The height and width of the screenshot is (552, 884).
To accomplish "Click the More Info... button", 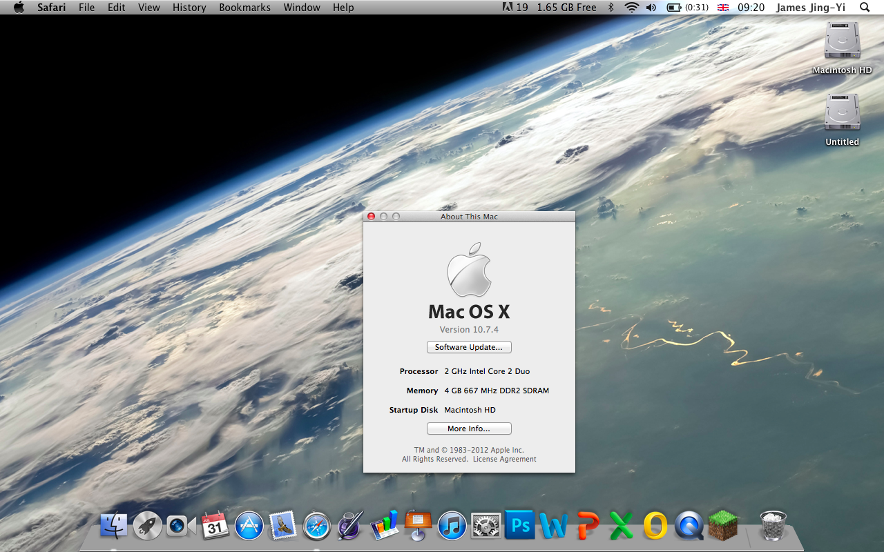I will (x=469, y=428).
